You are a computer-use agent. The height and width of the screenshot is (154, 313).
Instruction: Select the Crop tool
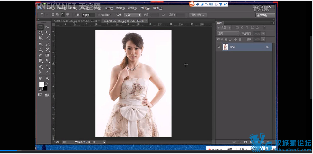point(40,38)
